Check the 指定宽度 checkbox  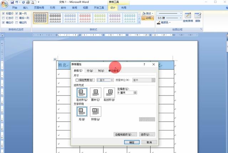coord(77,80)
